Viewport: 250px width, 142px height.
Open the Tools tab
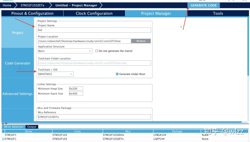pos(218,14)
